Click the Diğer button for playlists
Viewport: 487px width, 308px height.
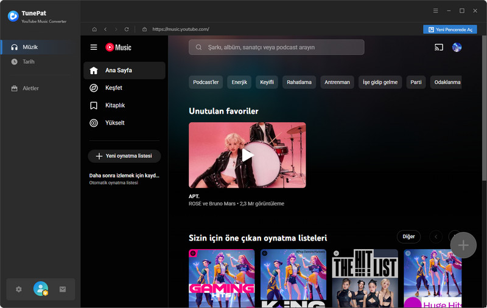click(408, 237)
